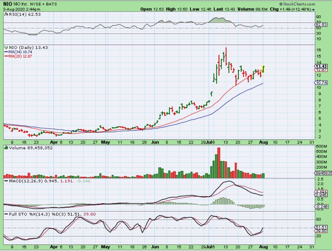The image size is (332, 251).
Task: Click the blue MA(34) legend line marker
Action: coord(6,52)
